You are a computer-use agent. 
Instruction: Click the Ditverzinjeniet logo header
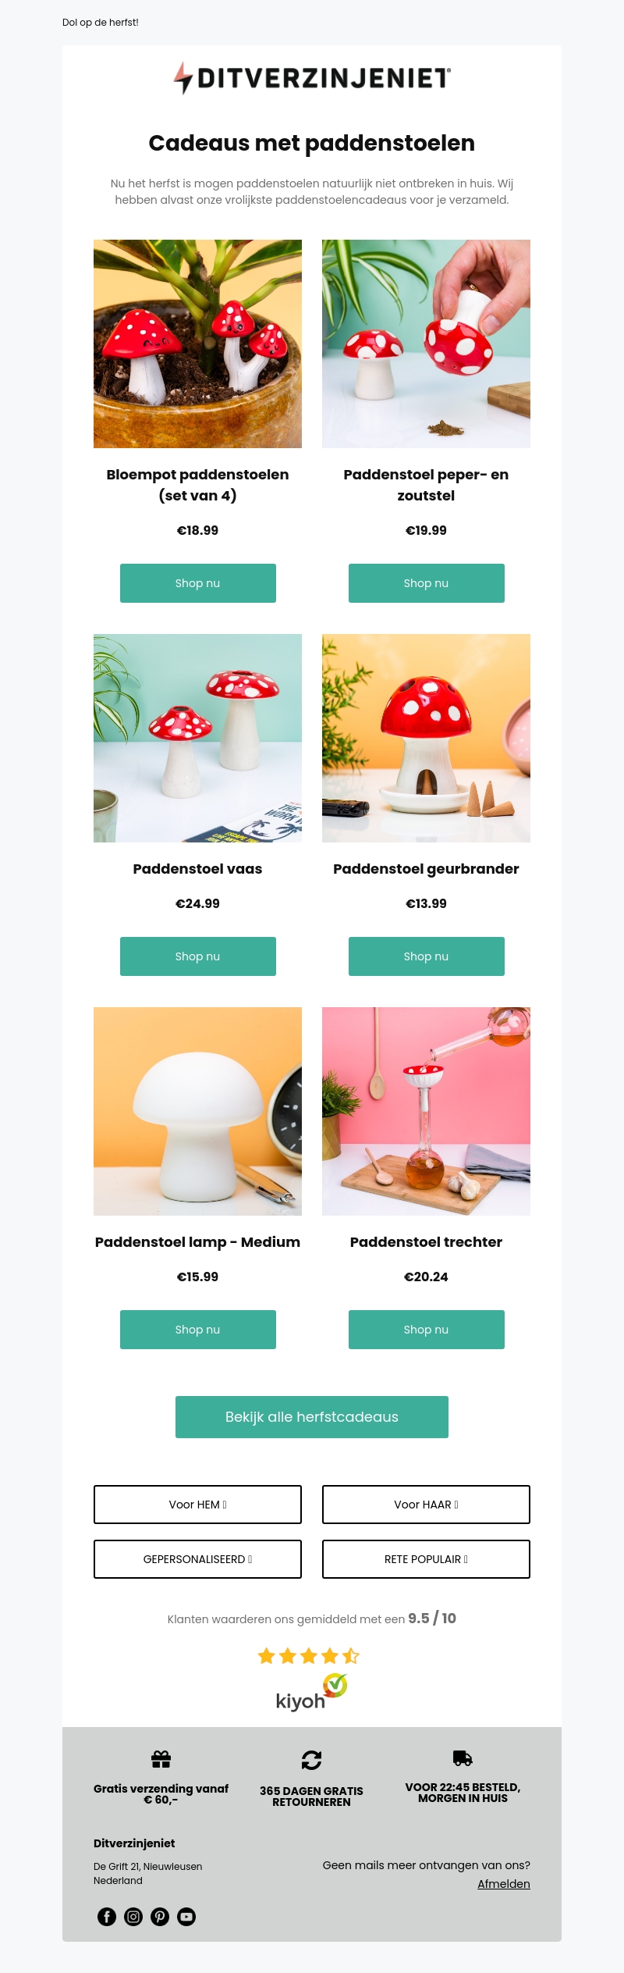coord(312,78)
